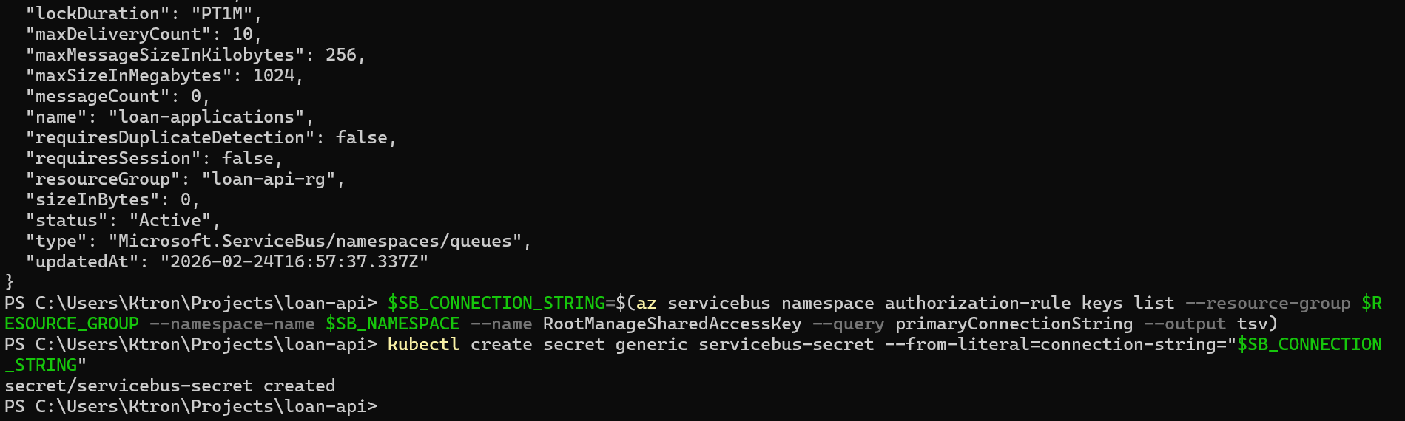
Task: Click the cursor at the empty bottom prompt
Action: (x=388, y=406)
